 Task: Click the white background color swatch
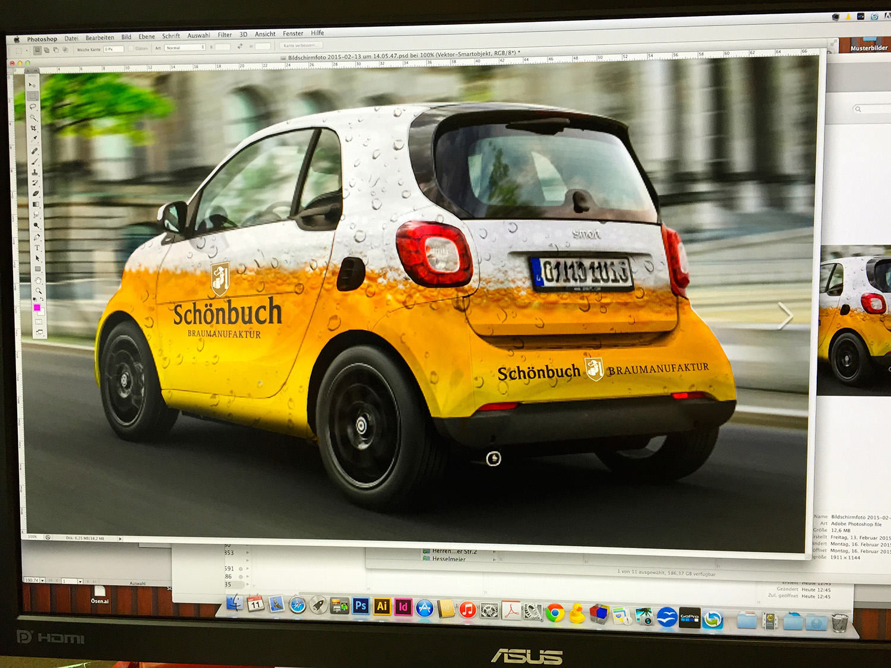tap(41, 312)
